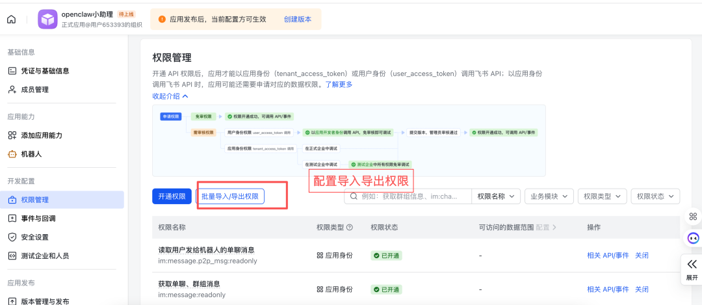
Task: Open 权限状态 filter dropdown
Action: (655, 196)
